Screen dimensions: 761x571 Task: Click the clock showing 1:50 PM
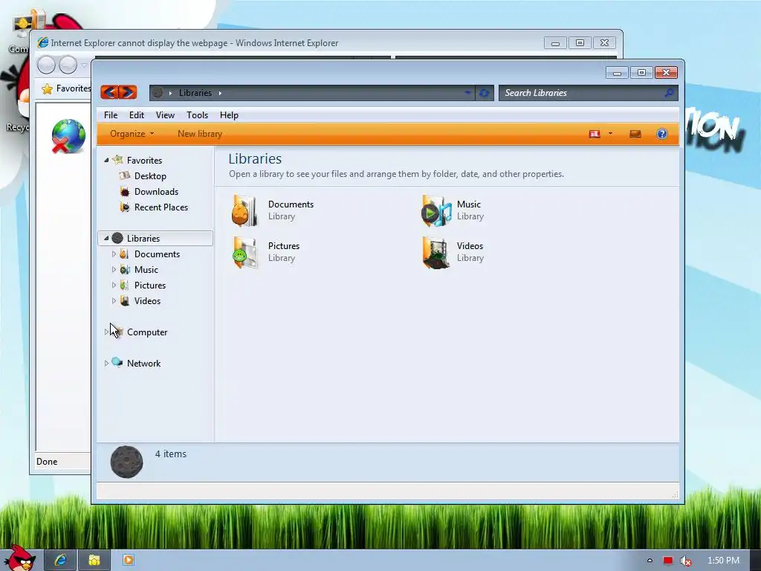[x=723, y=561]
